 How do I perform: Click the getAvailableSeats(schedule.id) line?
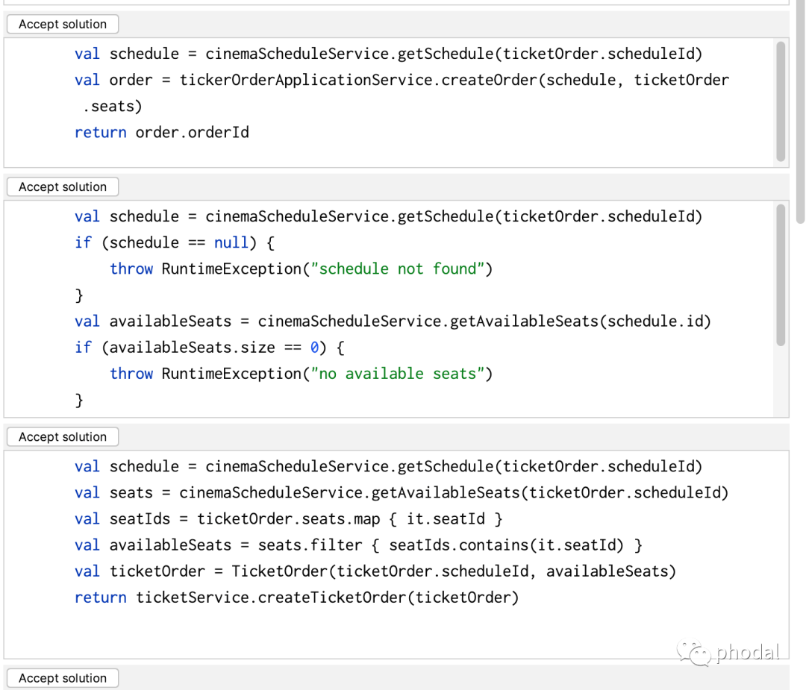point(393,321)
